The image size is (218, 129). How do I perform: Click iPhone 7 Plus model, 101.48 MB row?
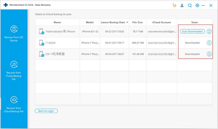pyautogui.click(x=90, y=54)
